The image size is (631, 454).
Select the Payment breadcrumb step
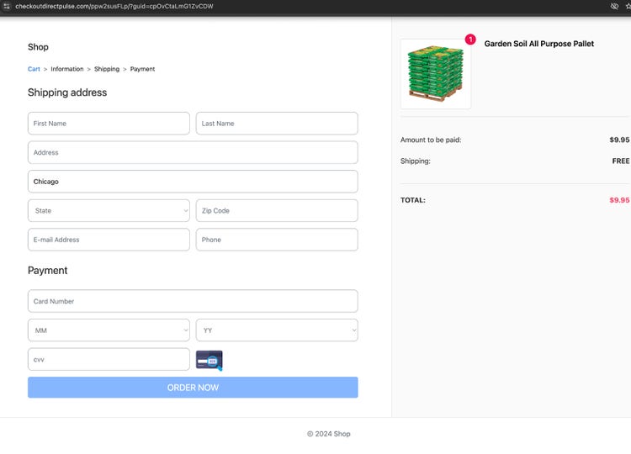142,69
